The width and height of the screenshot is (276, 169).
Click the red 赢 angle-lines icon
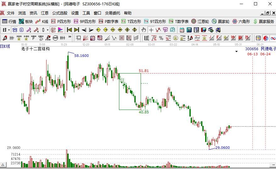click(x=240, y=38)
